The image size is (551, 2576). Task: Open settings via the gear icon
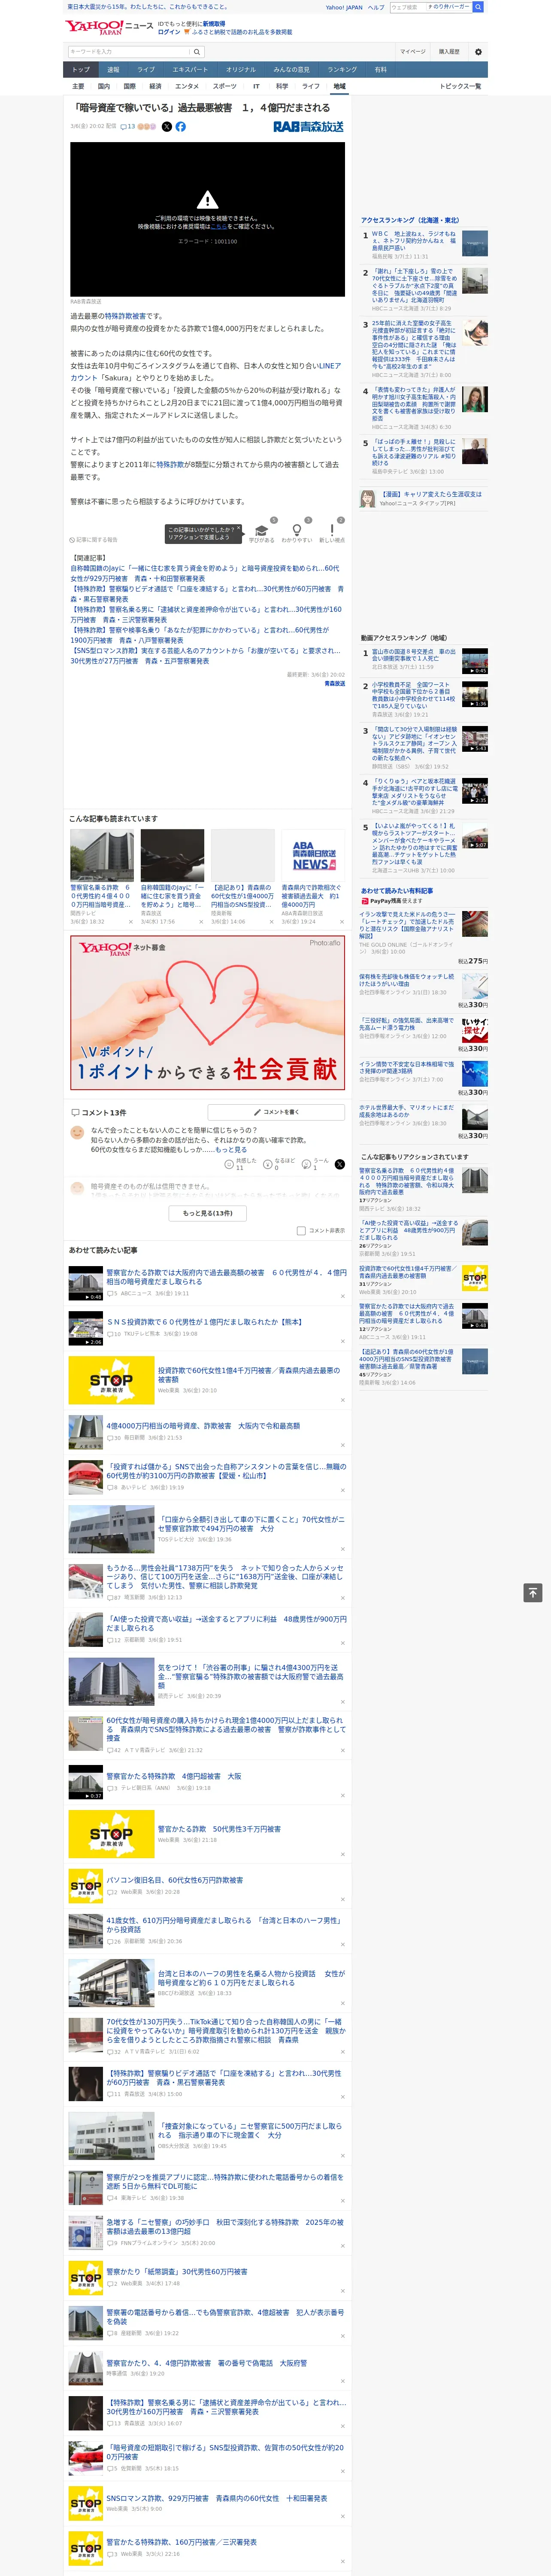[478, 52]
